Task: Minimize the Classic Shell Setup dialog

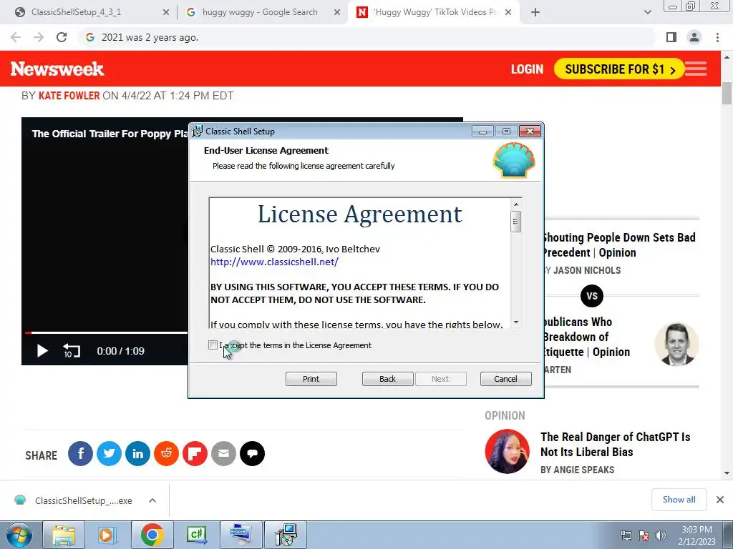Action: pos(482,132)
